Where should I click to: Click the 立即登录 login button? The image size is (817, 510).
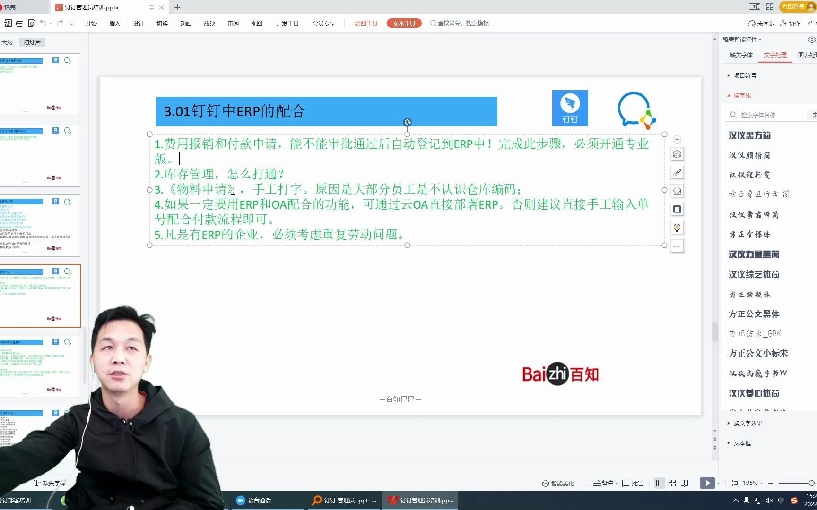797,7
